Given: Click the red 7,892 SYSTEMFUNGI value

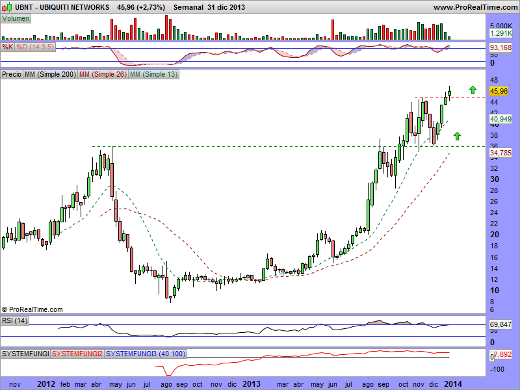Looking at the screenshot, I should pyautogui.click(x=503, y=355).
